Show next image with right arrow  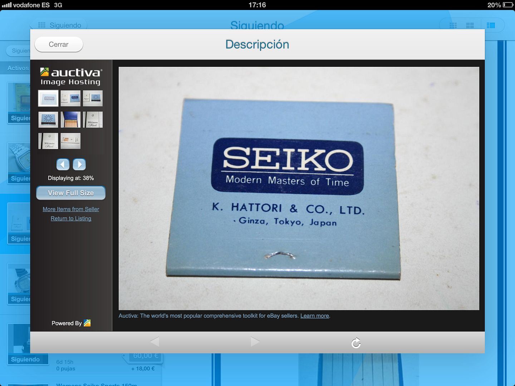pyautogui.click(x=79, y=164)
